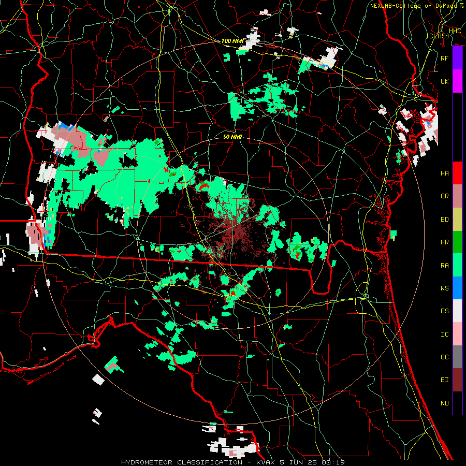Click the BI brown legend swatch
This screenshot has width=466, height=466.
[457, 380]
